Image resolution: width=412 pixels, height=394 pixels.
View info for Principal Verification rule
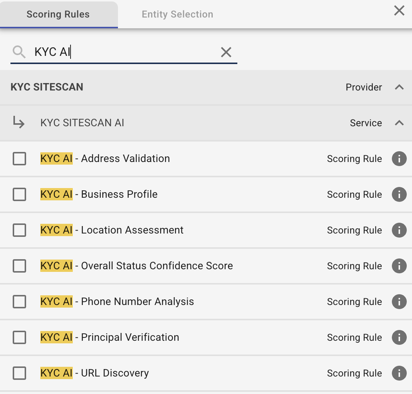pos(399,337)
